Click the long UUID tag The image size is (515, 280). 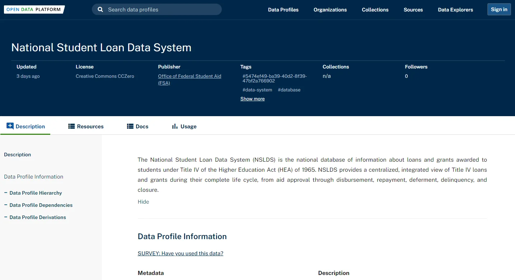click(275, 79)
